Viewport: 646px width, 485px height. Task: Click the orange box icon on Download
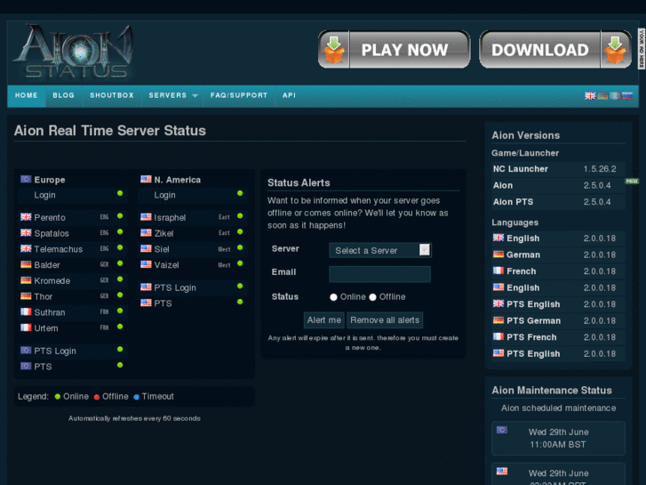coord(615,50)
